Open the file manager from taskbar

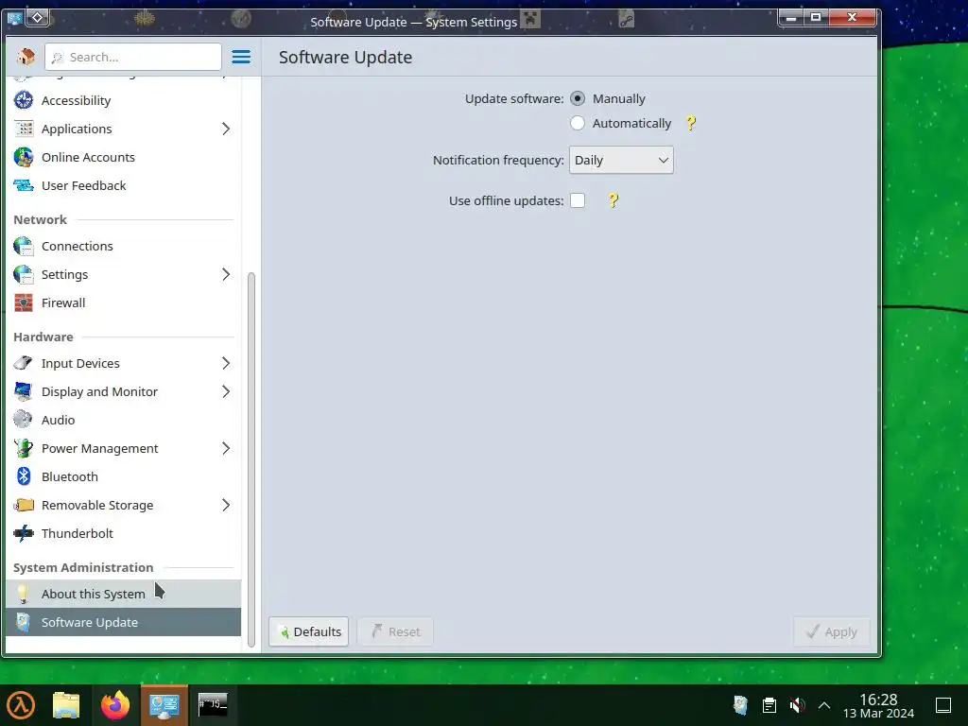(66, 705)
